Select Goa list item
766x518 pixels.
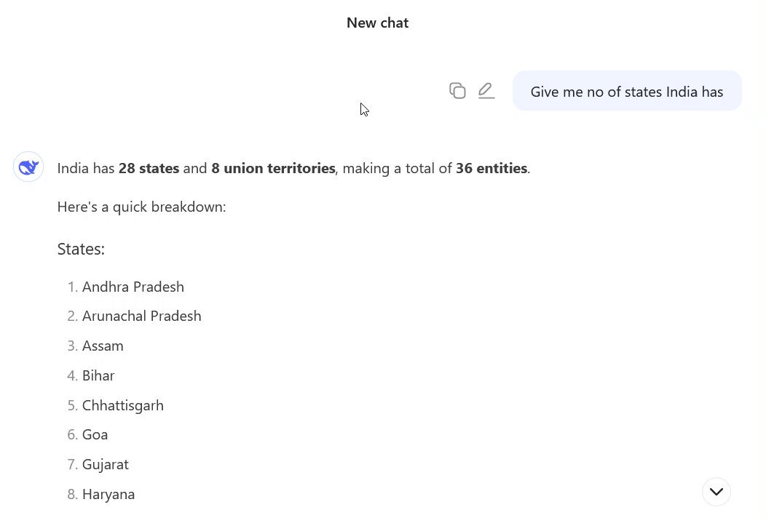(95, 435)
